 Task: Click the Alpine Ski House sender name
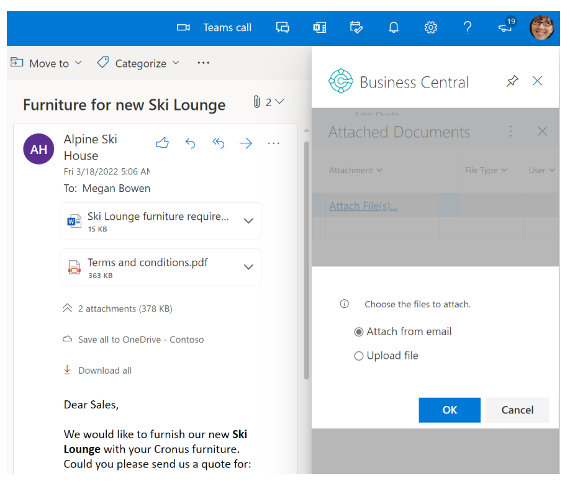pyautogui.click(x=91, y=147)
